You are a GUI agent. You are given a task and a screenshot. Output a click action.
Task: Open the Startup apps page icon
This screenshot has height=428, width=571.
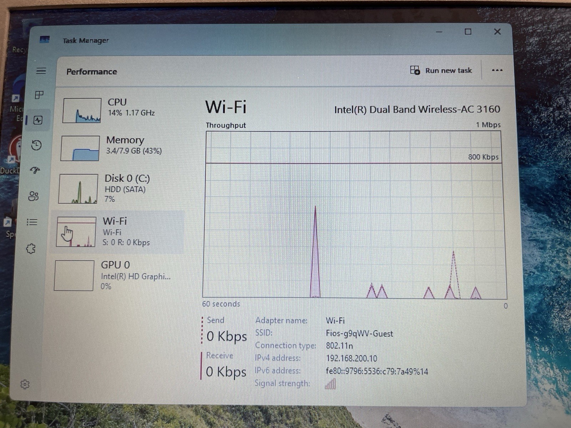click(35, 170)
